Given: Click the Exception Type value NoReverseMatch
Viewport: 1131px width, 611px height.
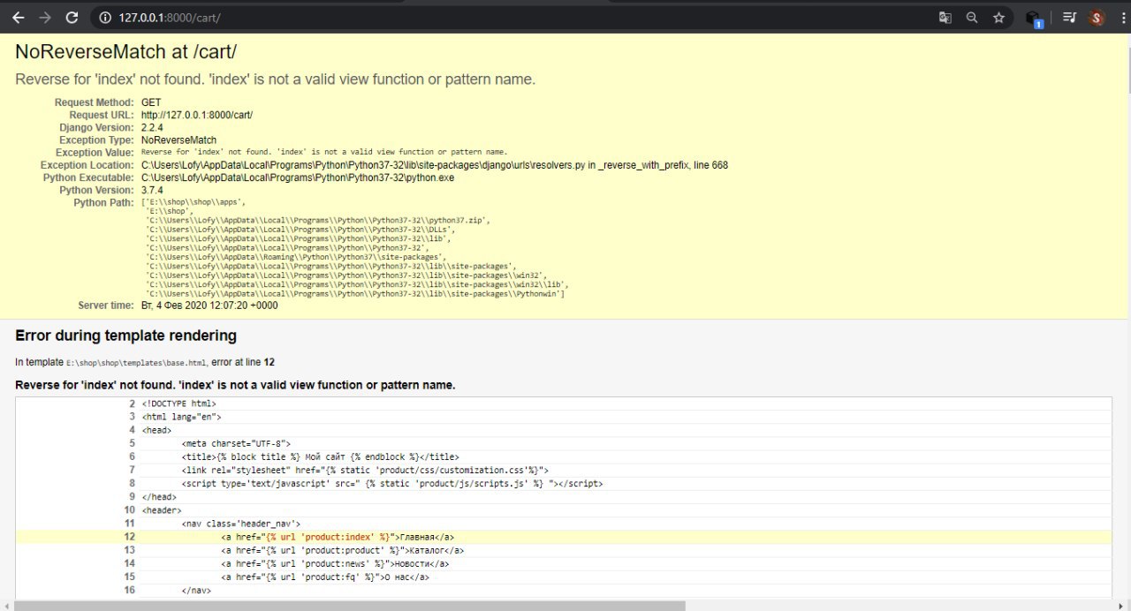Looking at the screenshot, I should click(178, 140).
